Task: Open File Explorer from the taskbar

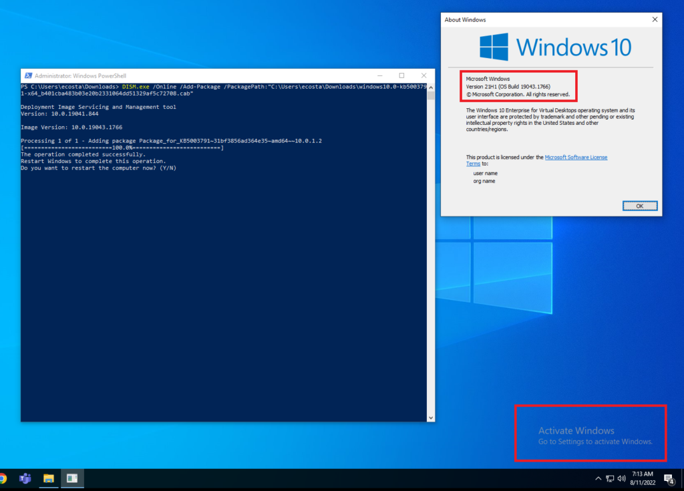Action: click(x=48, y=479)
